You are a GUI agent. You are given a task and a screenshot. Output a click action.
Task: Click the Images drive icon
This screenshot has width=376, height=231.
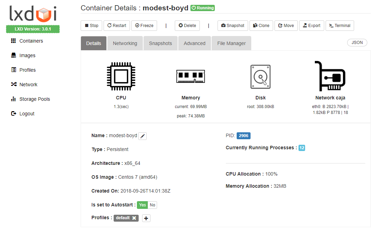coord(14,55)
